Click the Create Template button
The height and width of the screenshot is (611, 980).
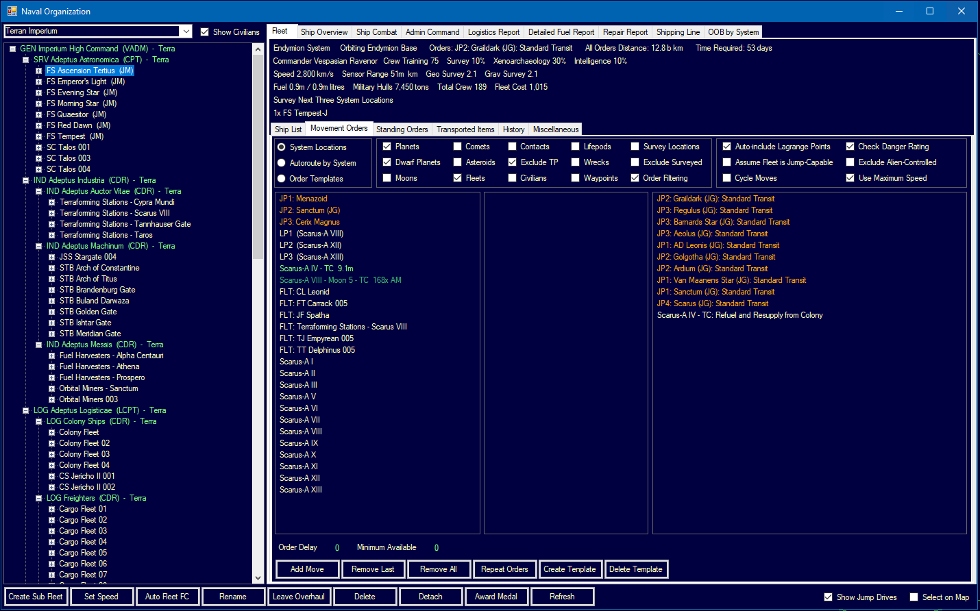tap(569, 569)
